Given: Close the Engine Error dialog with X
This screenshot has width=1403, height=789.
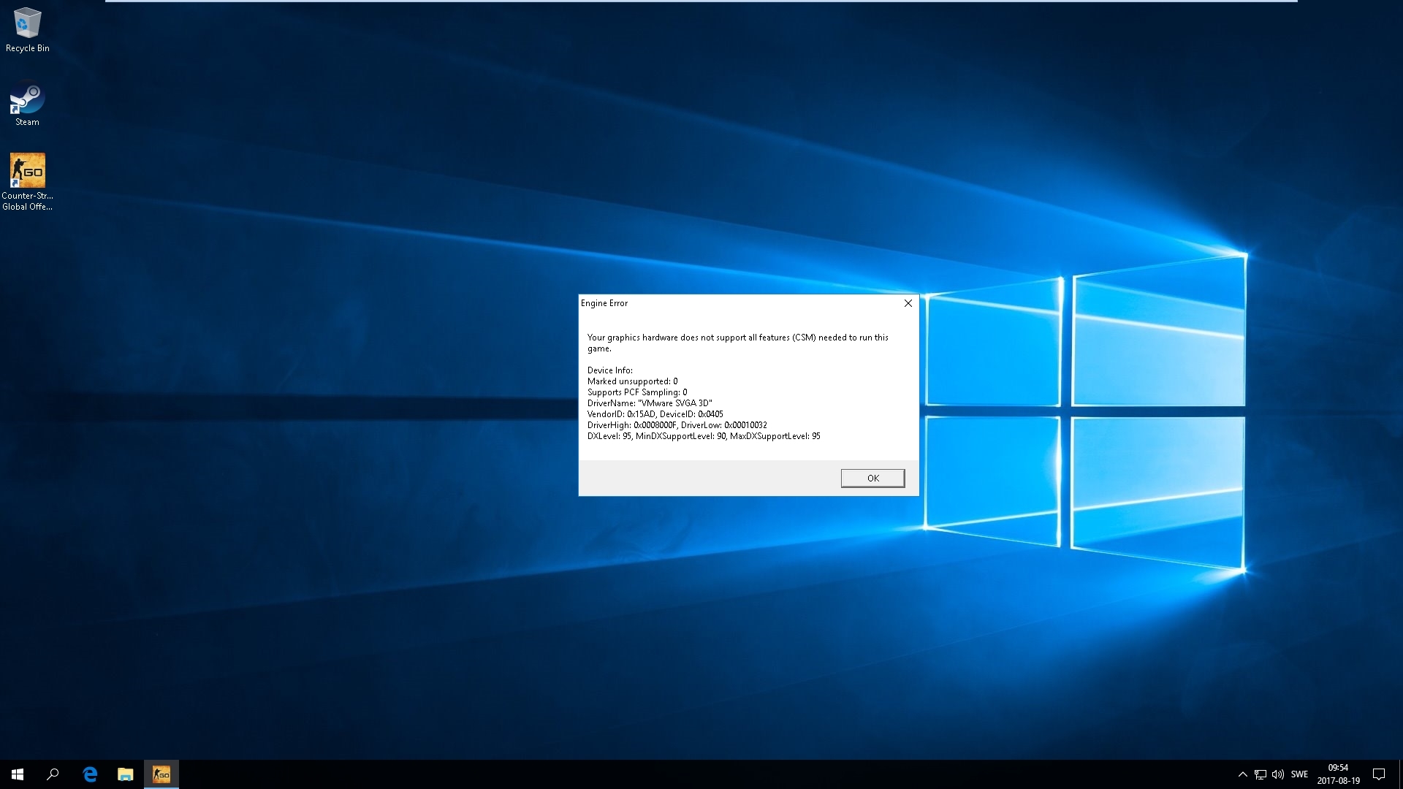Looking at the screenshot, I should point(908,303).
